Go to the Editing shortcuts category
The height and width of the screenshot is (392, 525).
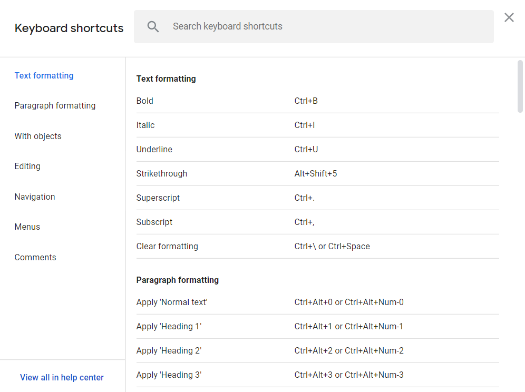[x=27, y=166]
